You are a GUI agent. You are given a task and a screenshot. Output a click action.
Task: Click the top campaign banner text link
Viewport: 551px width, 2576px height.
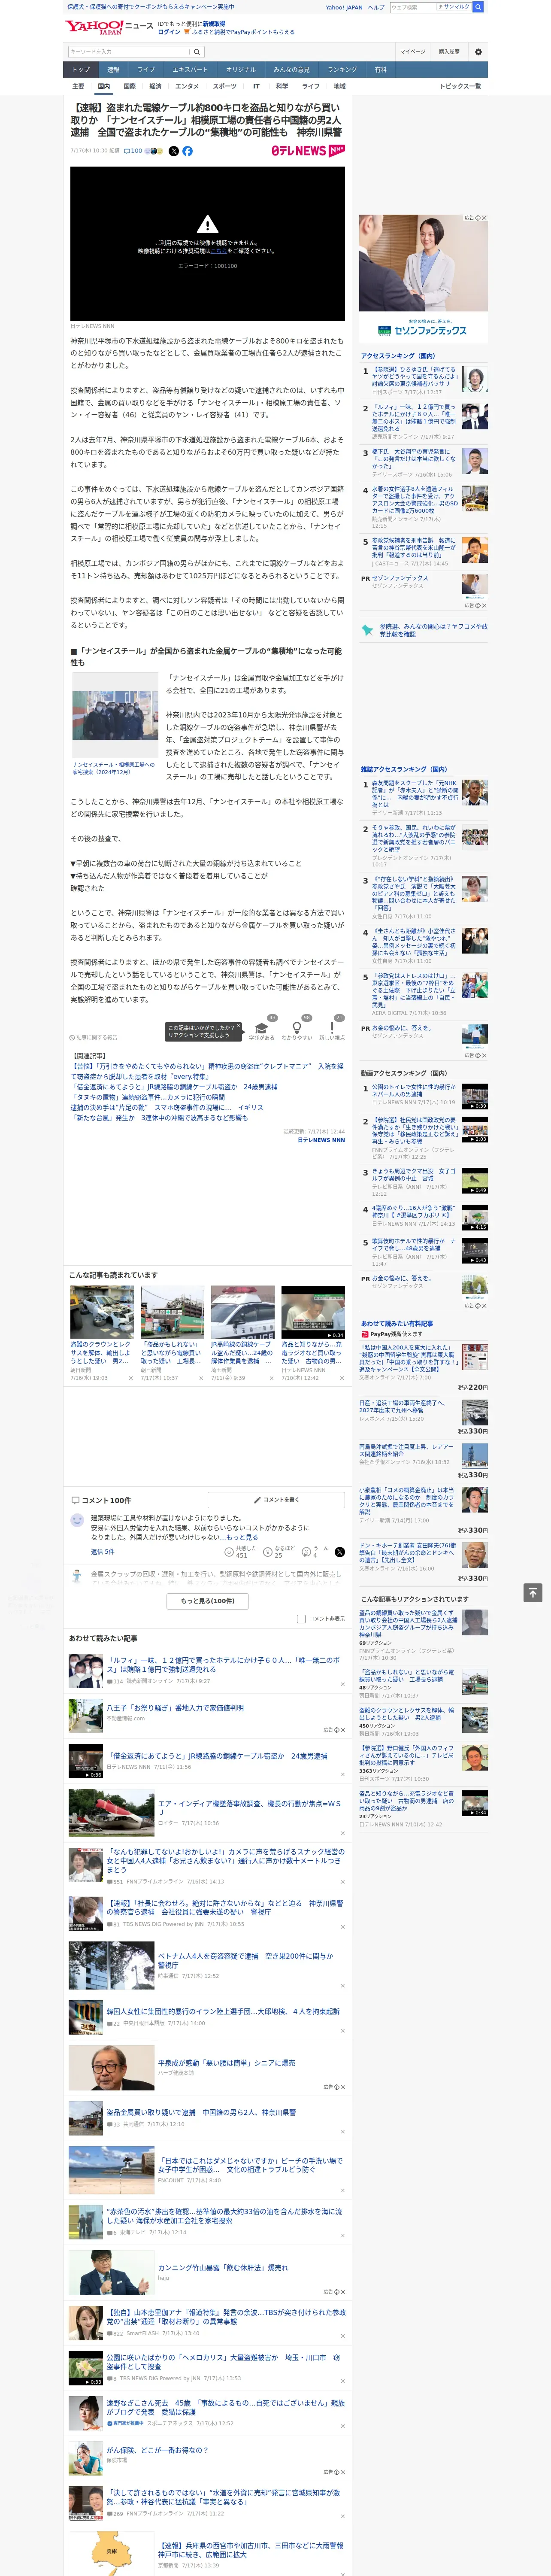click(151, 7)
